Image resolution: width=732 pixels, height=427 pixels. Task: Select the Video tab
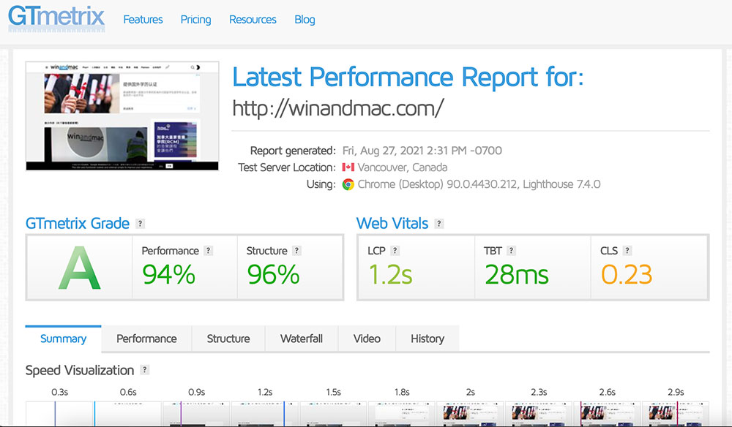[x=367, y=339]
